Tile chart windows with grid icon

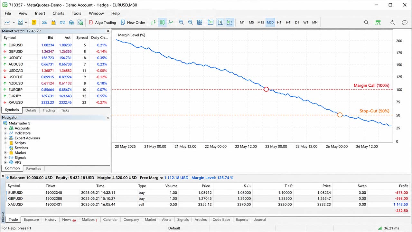point(200,23)
